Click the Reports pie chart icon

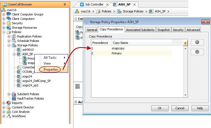tap(9, 103)
